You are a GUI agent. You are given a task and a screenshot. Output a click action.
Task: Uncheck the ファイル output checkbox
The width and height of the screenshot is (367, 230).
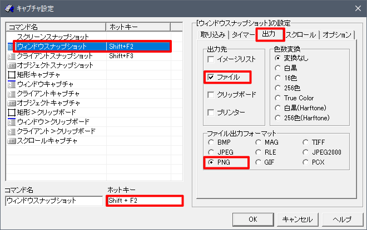pos(211,77)
